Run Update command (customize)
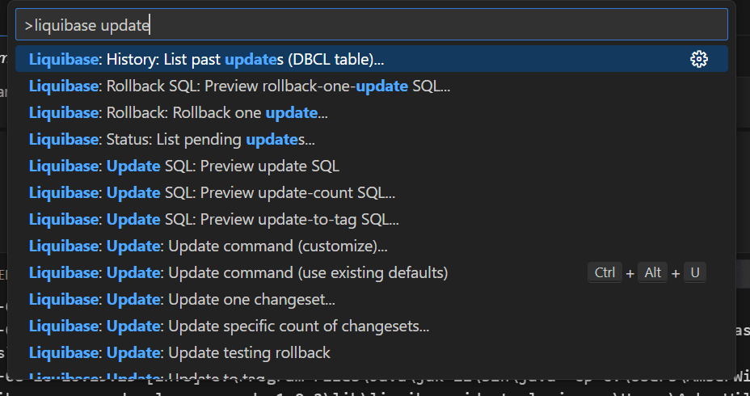 (x=208, y=246)
